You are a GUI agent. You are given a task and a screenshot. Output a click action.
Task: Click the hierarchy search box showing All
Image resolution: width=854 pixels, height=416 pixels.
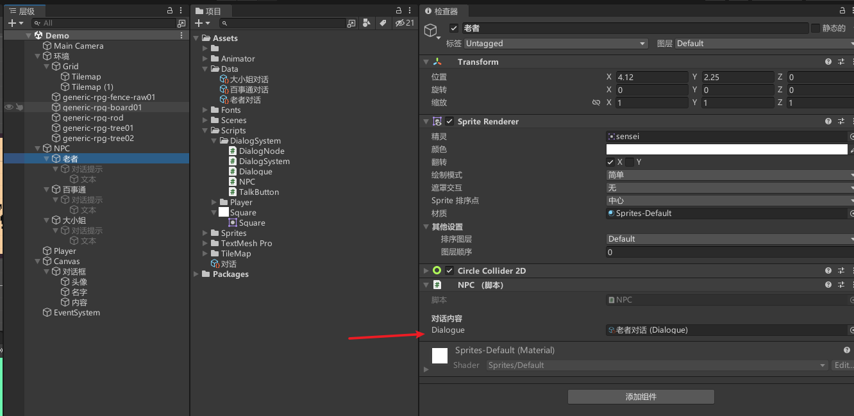[x=104, y=23]
